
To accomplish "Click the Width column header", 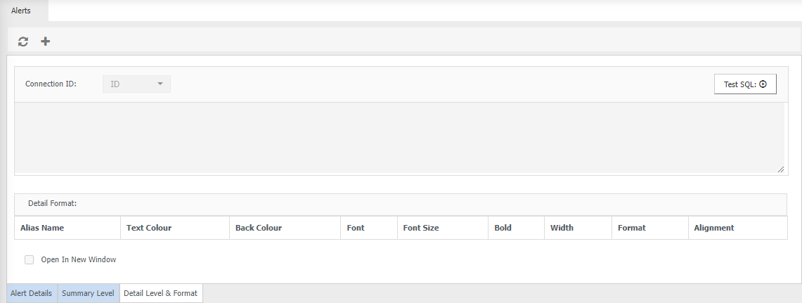I will click(562, 228).
